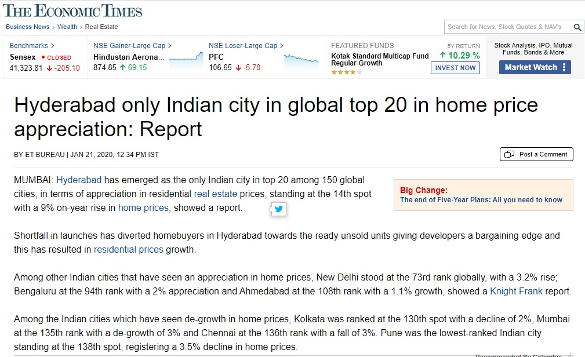Go to Business News breadcrumb
This screenshot has width=585, height=357.
pos(28,27)
